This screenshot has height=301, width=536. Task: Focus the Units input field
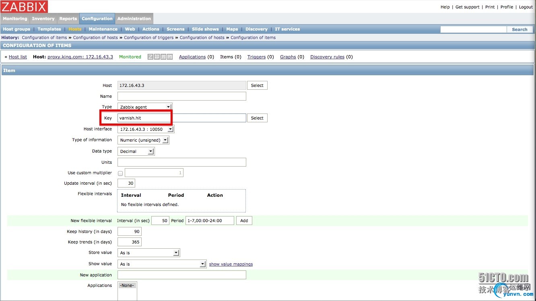[182, 162]
